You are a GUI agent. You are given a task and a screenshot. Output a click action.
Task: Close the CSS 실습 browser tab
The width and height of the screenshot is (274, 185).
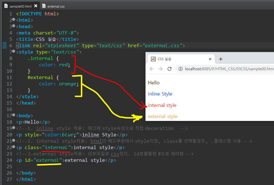(210, 59)
